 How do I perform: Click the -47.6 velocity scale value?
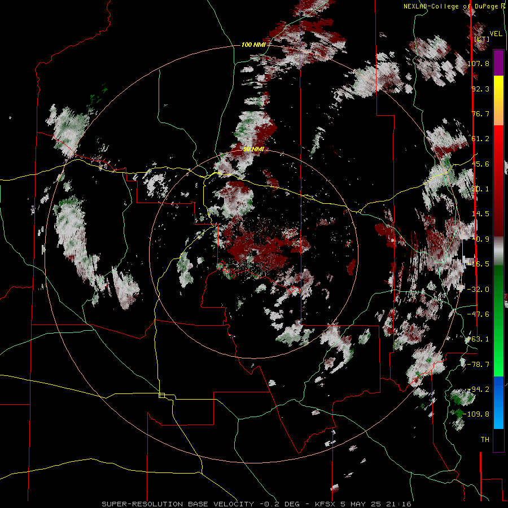click(x=478, y=314)
